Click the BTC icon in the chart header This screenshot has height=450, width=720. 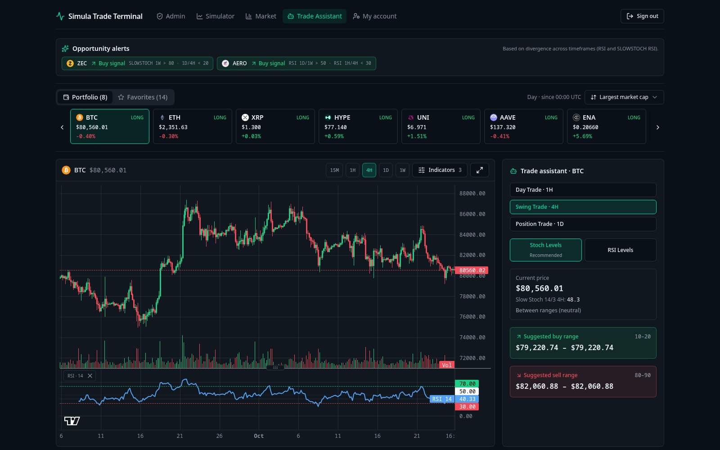[66, 170]
